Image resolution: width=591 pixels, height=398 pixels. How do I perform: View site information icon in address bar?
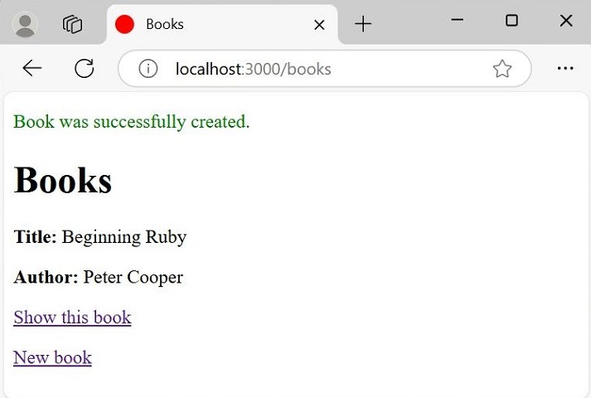(148, 69)
